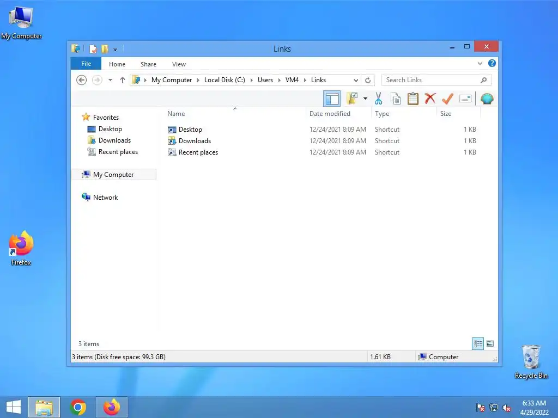Expand the arrow after My Computer breadcrumb
The image size is (558, 418).
pyautogui.click(x=198, y=80)
